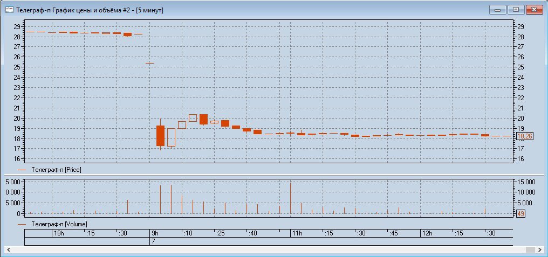The image size is (548, 257).
Task: Click the 24 label on left price axis
Action: point(18,78)
